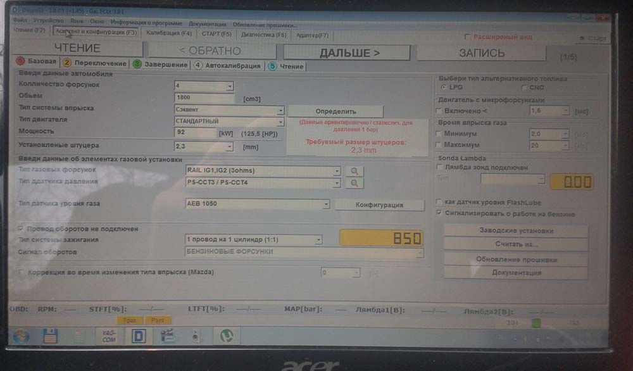Enable the 'Лямбда зонд подключен' checkbox
Image resolution: width=633 pixels, height=371 pixels.
[439, 167]
